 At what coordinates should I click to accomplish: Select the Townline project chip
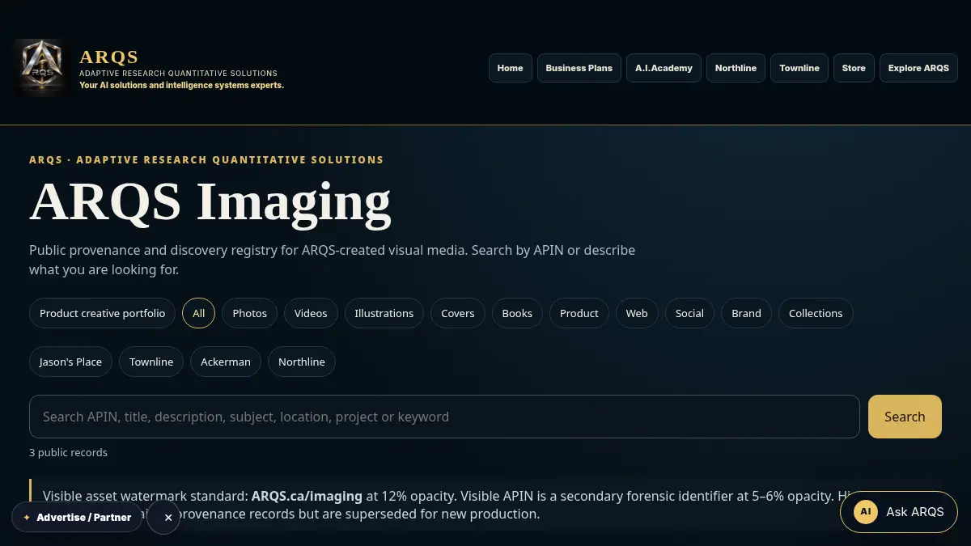(151, 362)
